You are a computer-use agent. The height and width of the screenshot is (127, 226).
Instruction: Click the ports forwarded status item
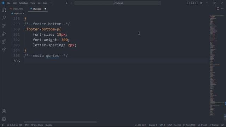pos(27,125)
